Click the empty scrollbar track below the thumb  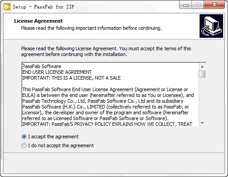pos(202,99)
